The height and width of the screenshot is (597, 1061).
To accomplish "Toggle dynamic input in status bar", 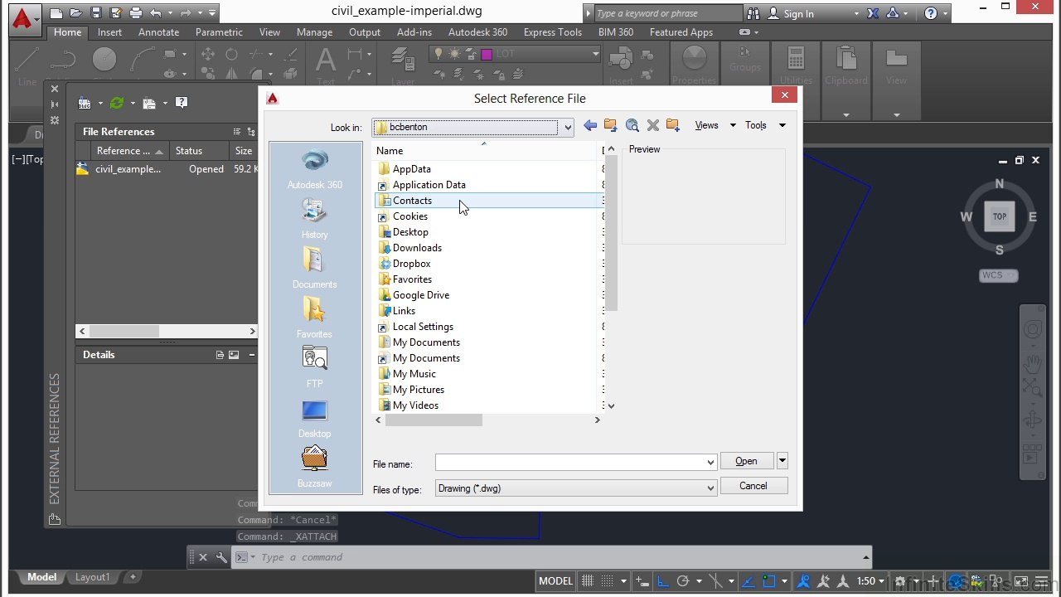I will coord(642,581).
